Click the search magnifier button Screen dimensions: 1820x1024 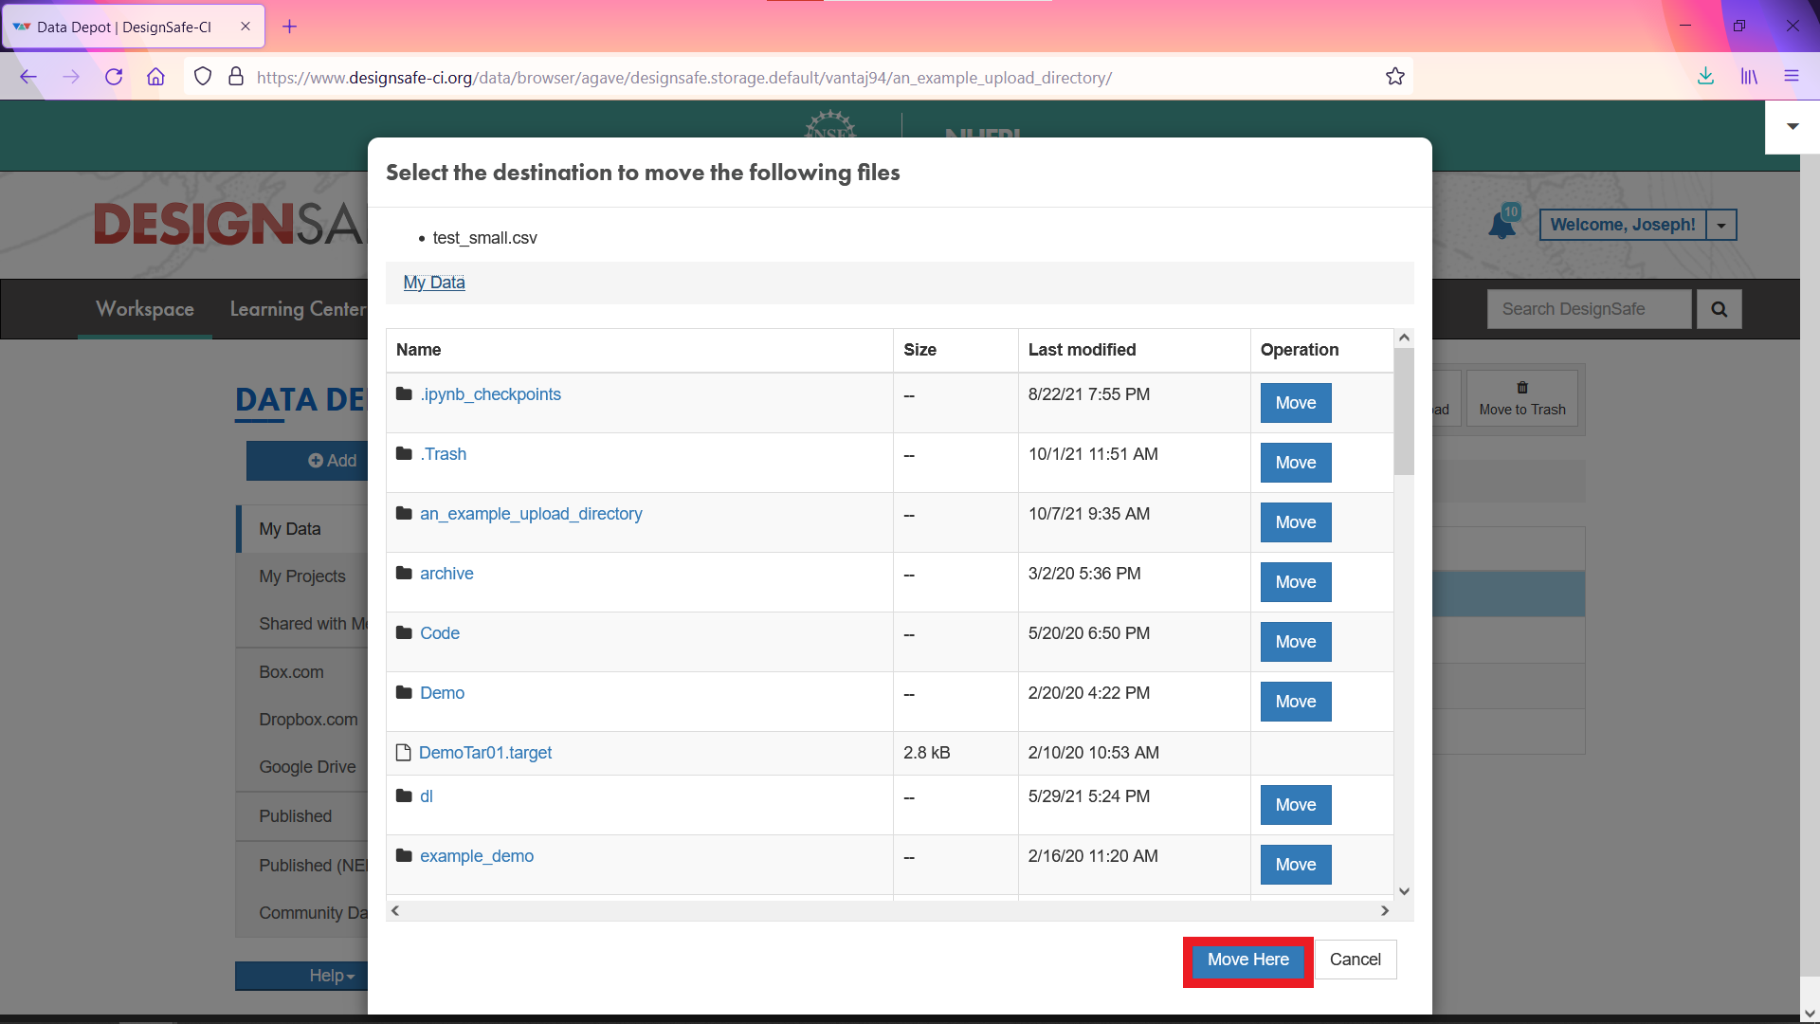point(1719,309)
